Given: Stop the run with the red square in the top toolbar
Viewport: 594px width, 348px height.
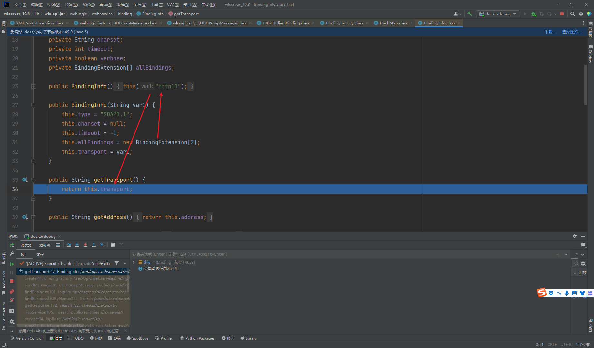Looking at the screenshot, I should 562,14.
